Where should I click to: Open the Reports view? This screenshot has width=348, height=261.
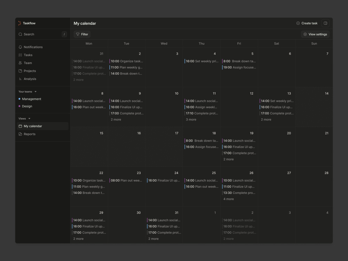click(x=42, y=134)
